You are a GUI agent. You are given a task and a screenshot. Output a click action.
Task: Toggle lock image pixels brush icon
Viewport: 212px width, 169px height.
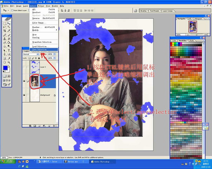tap(33, 58)
